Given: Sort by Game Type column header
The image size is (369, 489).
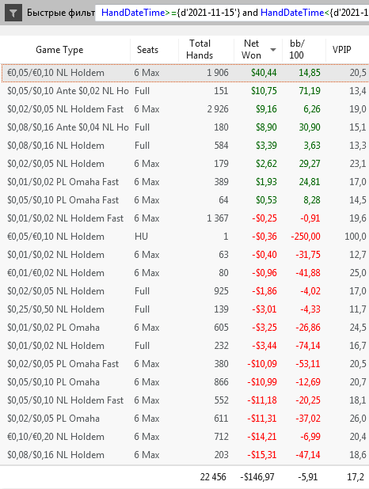Looking at the screenshot, I should point(59,50).
